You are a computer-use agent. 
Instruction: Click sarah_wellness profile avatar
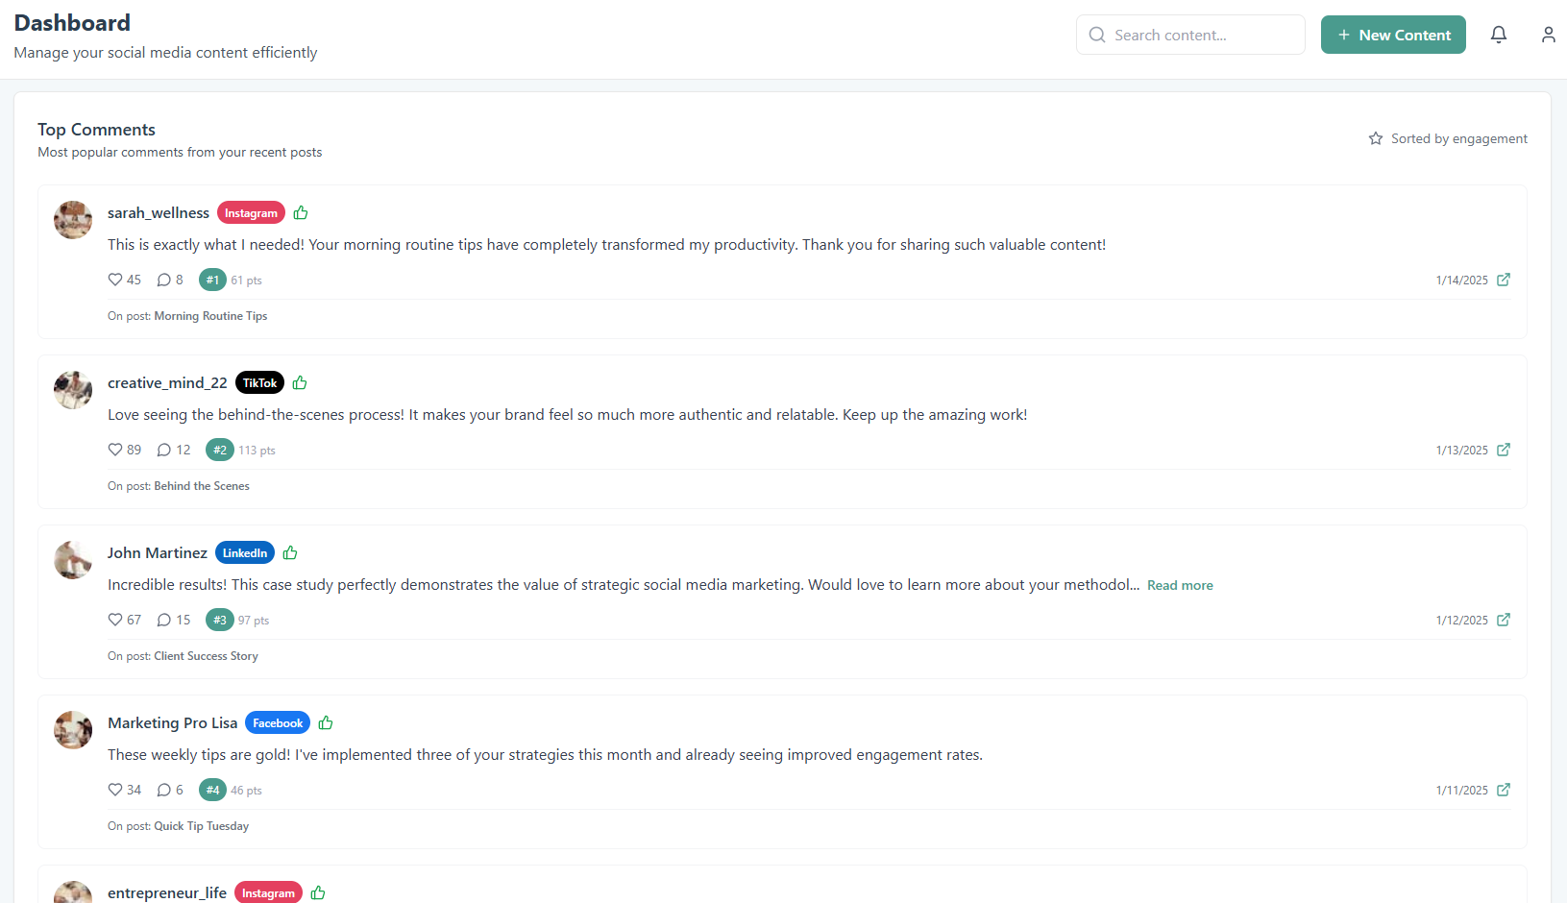pyautogui.click(x=73, y=220)
